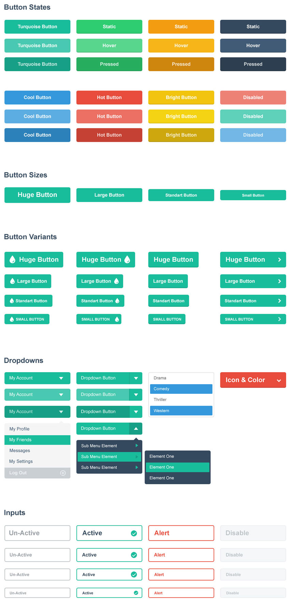Click the red static Hot Button

pos(109,97)
